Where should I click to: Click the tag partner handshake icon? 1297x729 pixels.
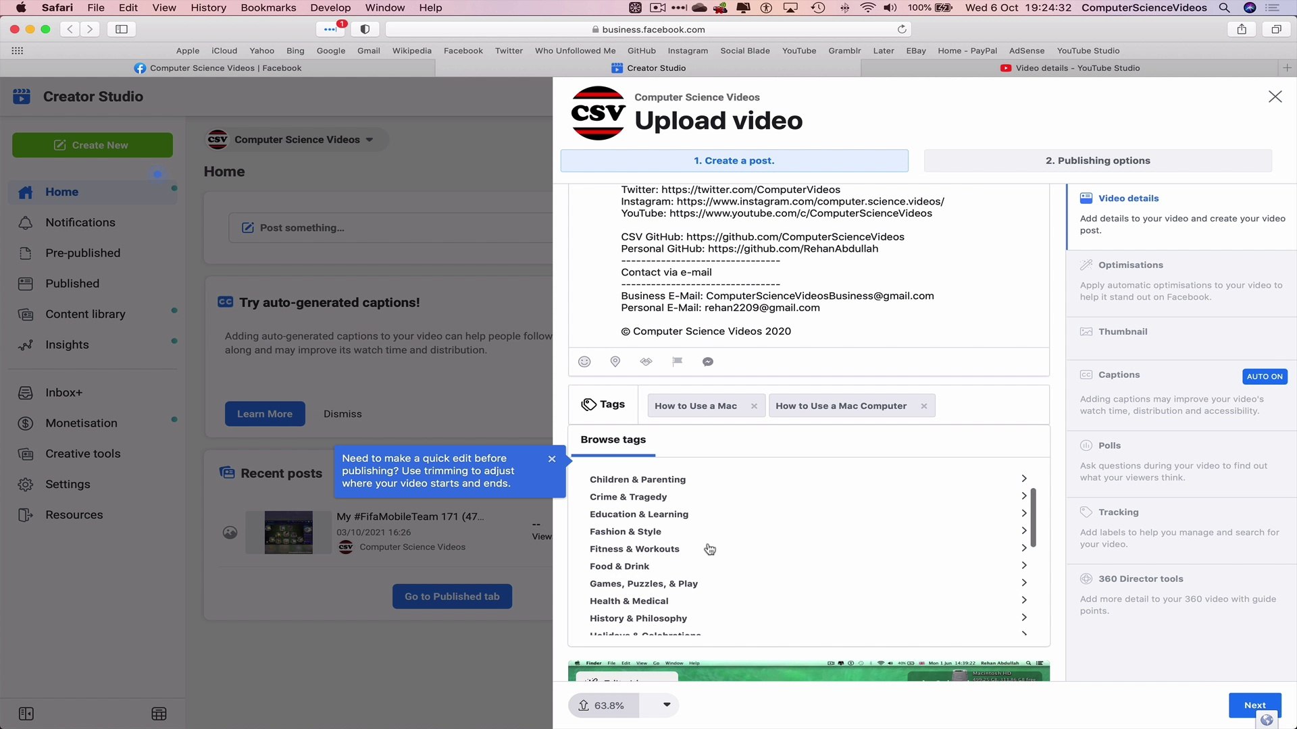coord(646,361)
